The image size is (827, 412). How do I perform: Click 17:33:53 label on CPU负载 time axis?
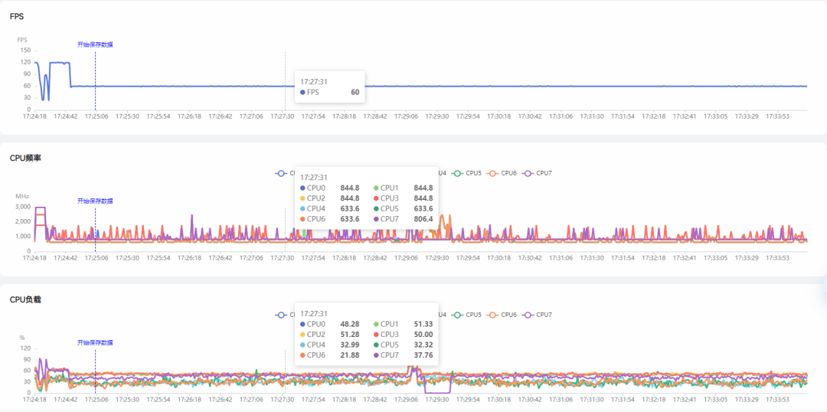pyautogui.click(x=776, y=399)
